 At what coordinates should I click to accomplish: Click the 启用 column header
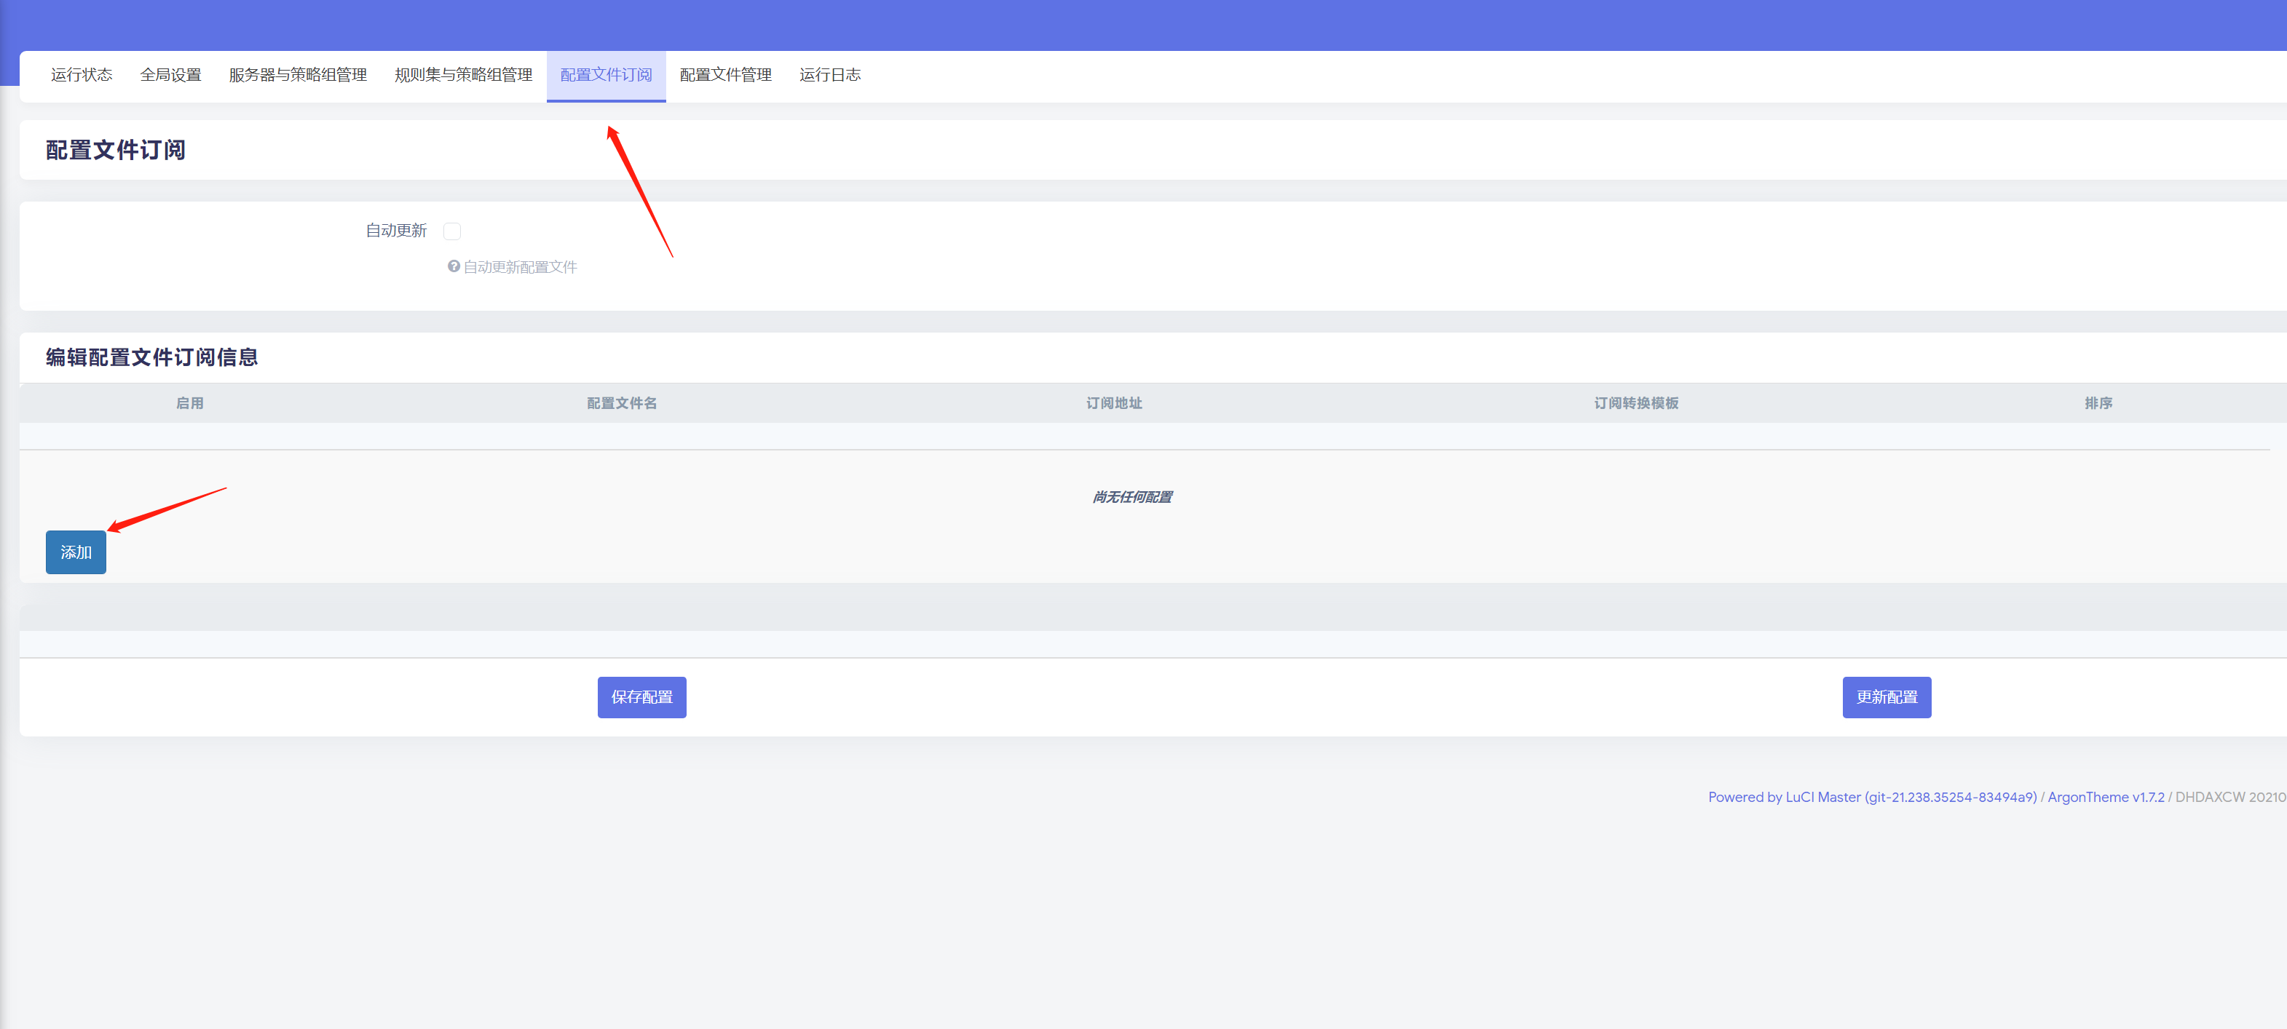[x=189, y=402]
